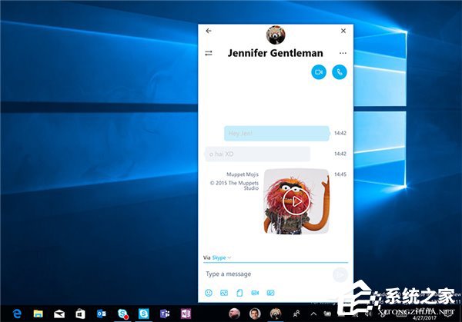Click the last icon in message toolbar

click(x=270, y=293)
